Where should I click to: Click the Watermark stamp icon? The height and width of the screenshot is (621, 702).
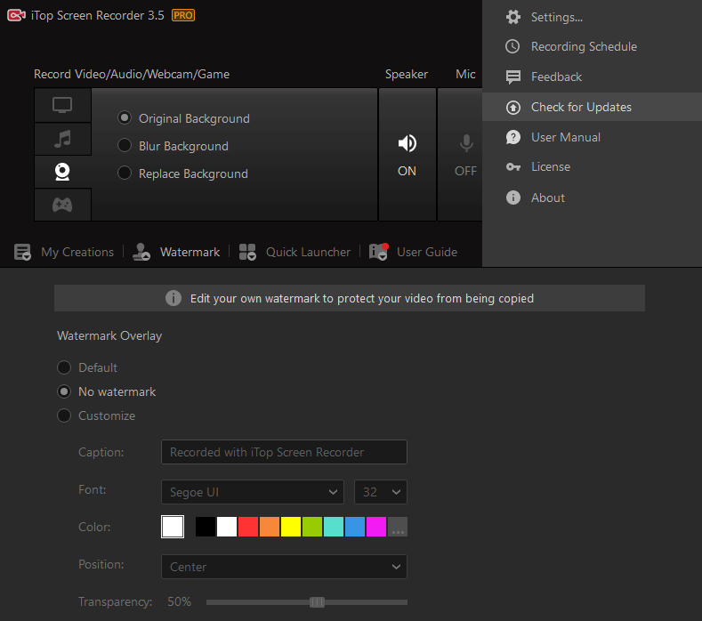[141, 252]
